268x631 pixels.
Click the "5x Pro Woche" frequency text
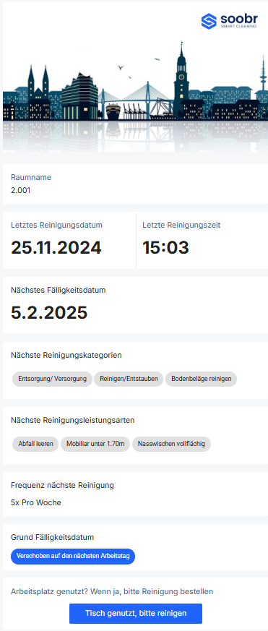(36, 502)
